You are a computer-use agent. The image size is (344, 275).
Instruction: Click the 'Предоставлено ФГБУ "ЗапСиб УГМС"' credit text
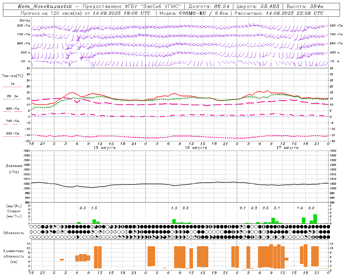pos(132,6)
